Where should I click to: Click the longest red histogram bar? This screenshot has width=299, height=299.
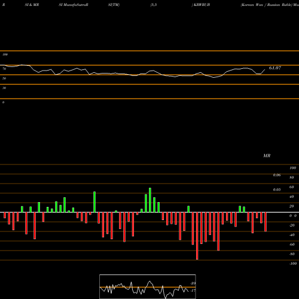197,236
